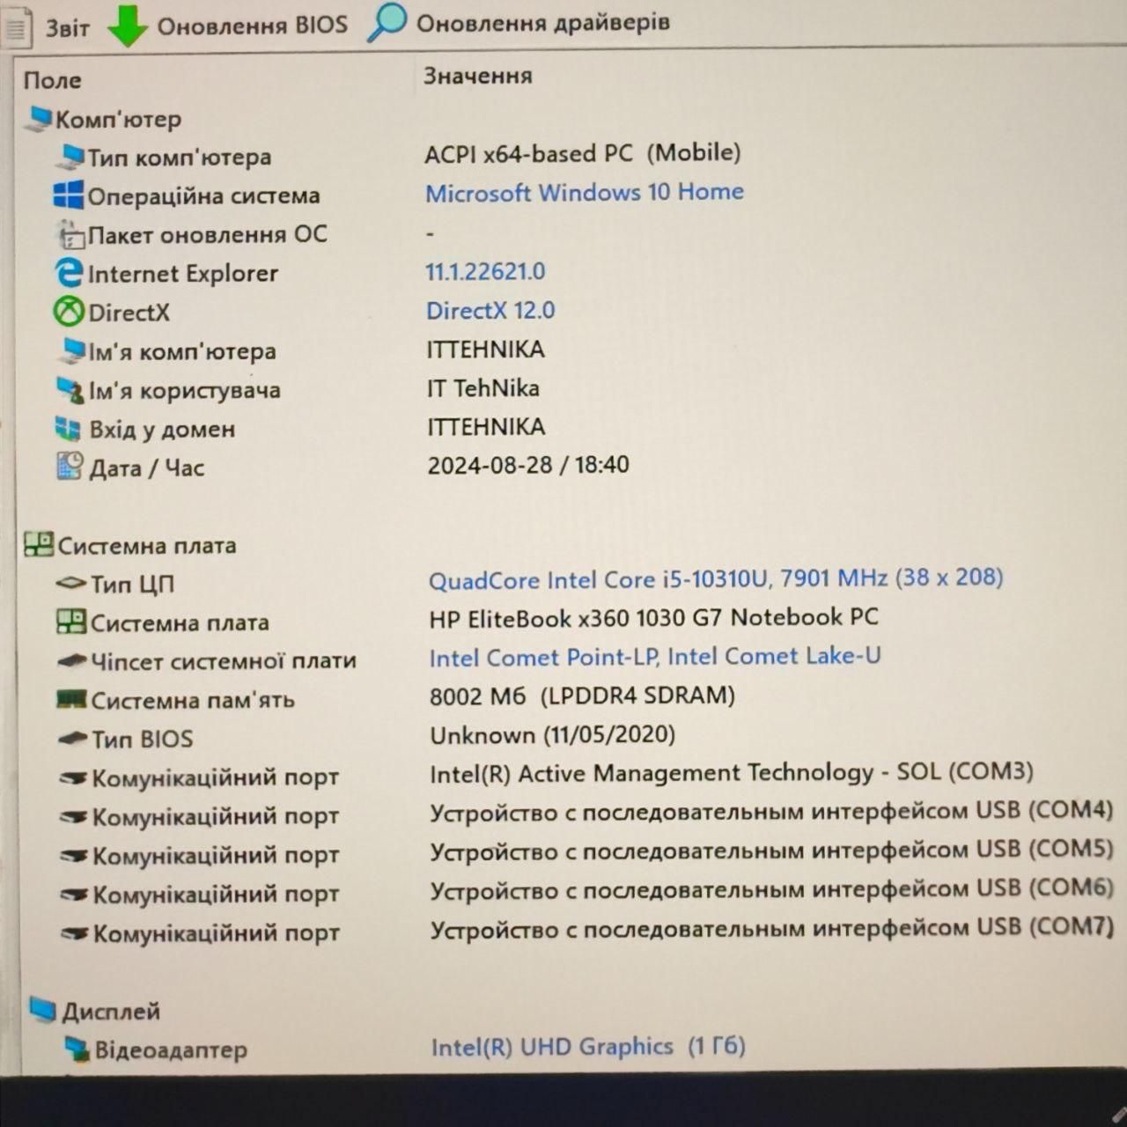Image resolution: width=1127 pixels, height=1127 pixels.
Task: Click the port icon for the COM5 row
Action: point(75,856)
